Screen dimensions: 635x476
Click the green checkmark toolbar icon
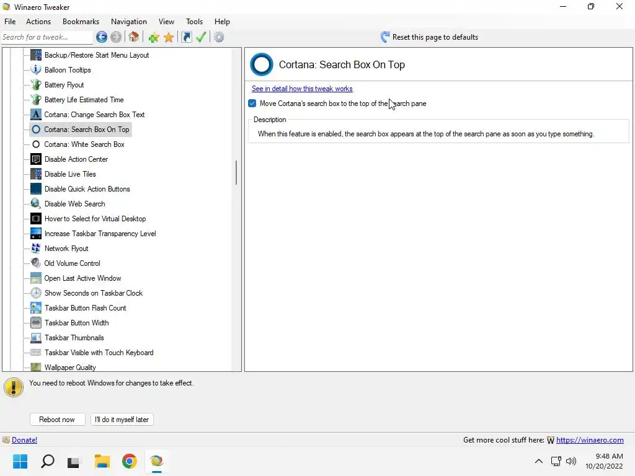pyautogui.click(x=201, y=37)
